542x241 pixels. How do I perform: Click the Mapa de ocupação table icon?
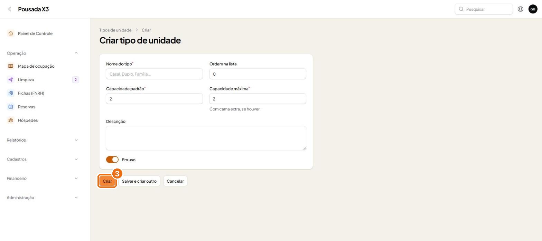[x=11, y=66]
